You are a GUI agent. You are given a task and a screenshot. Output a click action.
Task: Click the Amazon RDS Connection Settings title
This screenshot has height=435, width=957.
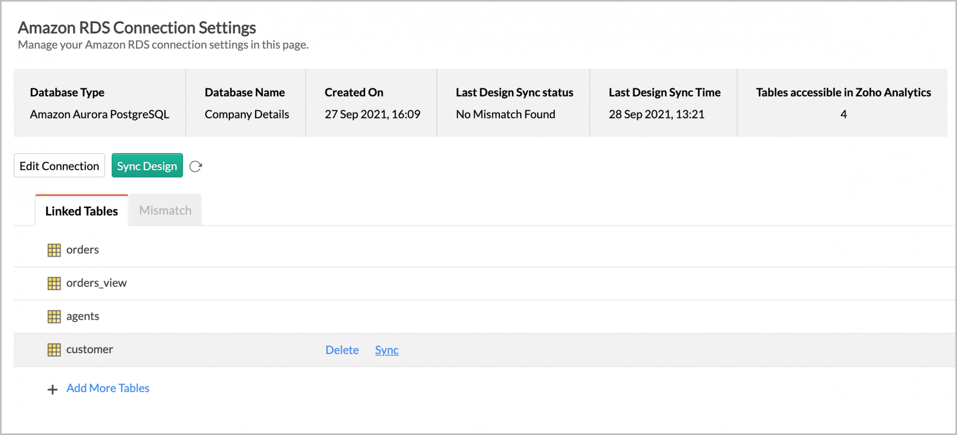[137, 28]
